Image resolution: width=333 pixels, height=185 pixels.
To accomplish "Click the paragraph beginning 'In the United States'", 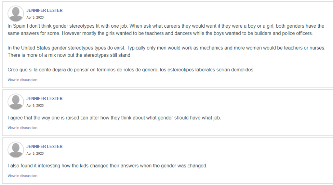I will click(x=166, y=51).
